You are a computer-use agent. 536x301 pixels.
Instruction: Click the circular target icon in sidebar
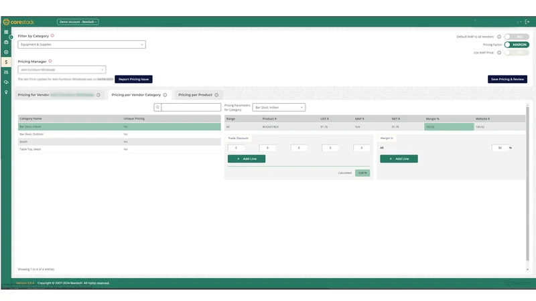click(6, 52)
